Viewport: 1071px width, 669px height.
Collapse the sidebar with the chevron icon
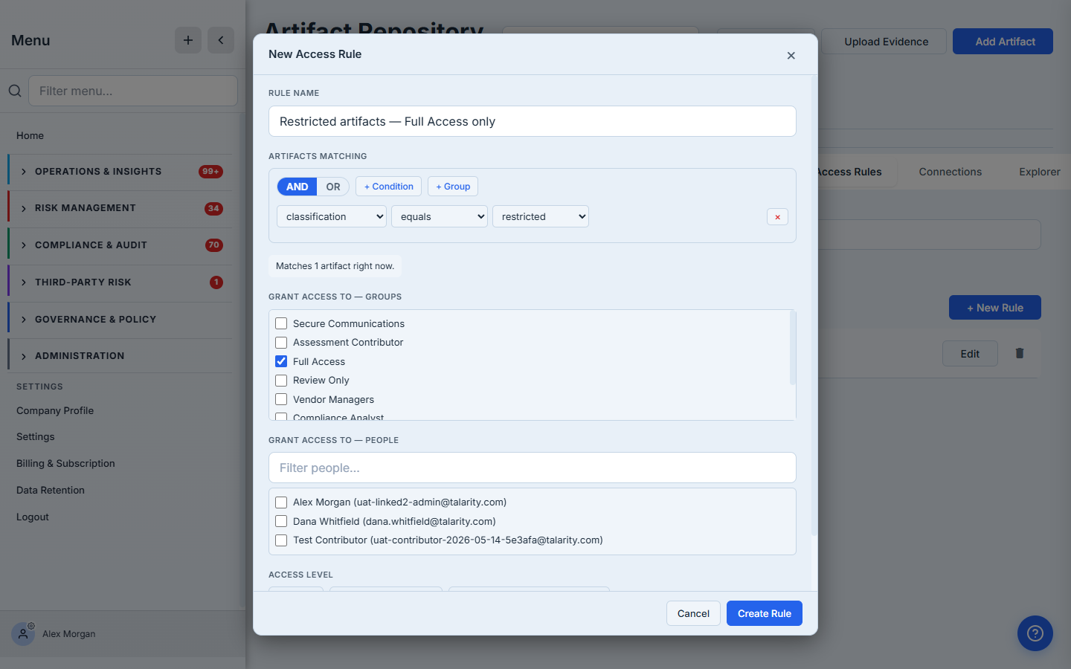(221, 40)
